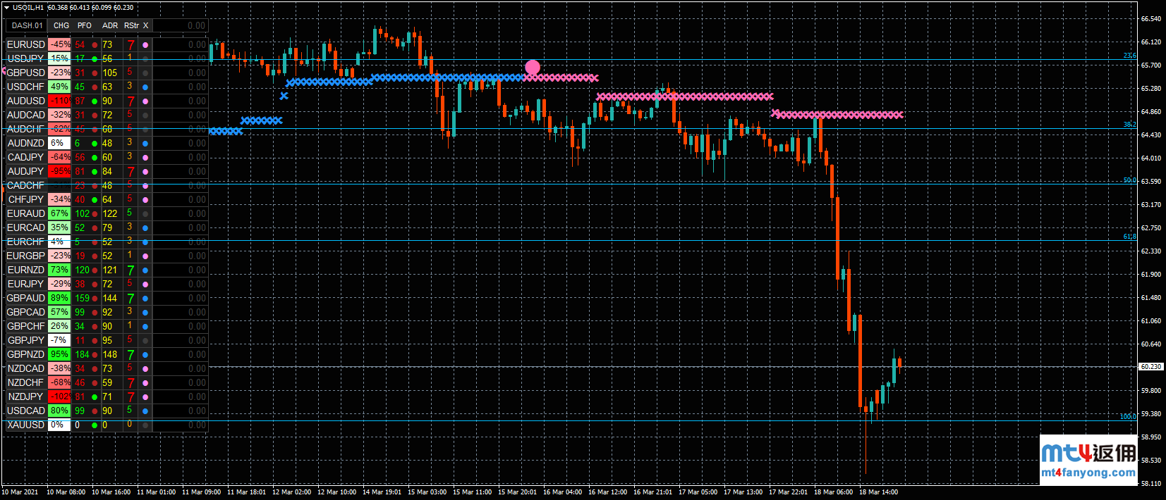
Task: Toggle the grey dot in GBPJPY row
Action: [x=145, y=341]
